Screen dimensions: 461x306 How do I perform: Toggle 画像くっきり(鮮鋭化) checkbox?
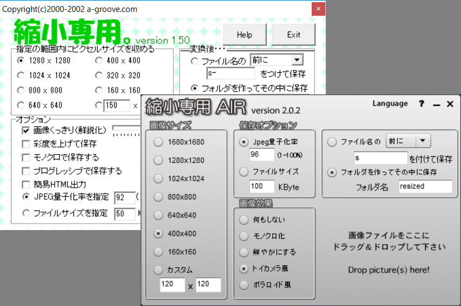(x=26, y=130)
